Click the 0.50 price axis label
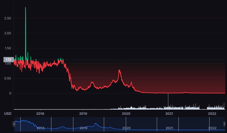 point(8,78)
